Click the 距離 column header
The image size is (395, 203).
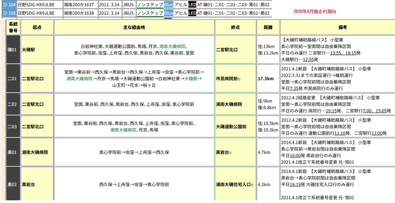(268, 27)
